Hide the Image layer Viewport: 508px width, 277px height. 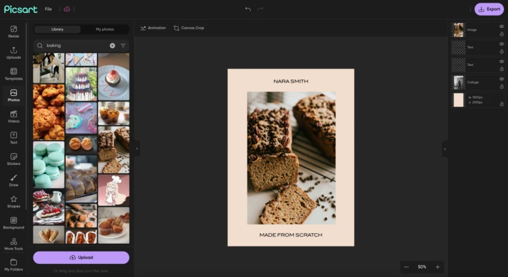(501, 27)
